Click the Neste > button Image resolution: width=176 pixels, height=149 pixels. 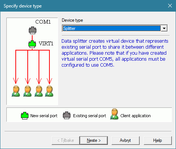(x=94, y=140)
